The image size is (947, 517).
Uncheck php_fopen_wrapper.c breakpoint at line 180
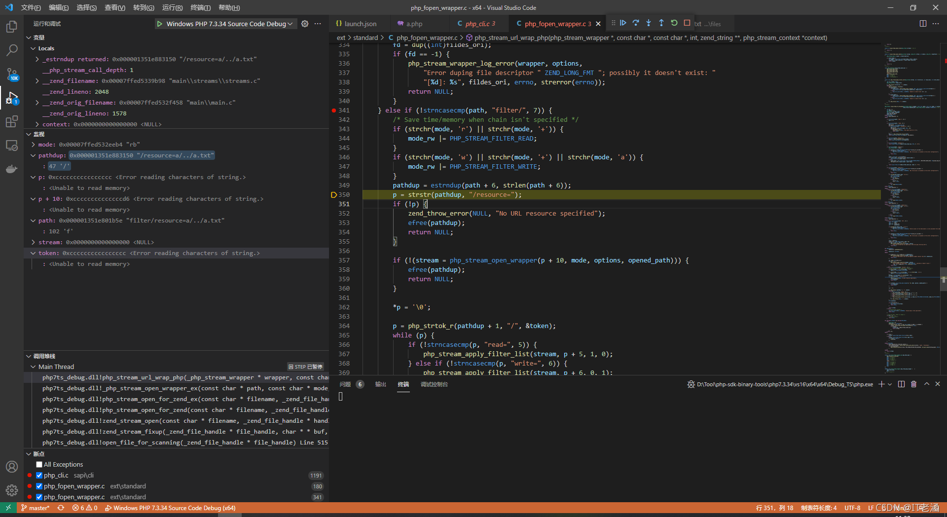[39, 486]
